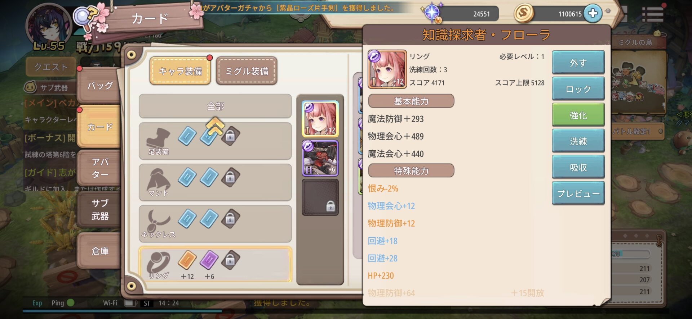This screenshot has height=319, width=692.
Task: Click the player avatar portrait at Lv.55
Action: [49, 25]
